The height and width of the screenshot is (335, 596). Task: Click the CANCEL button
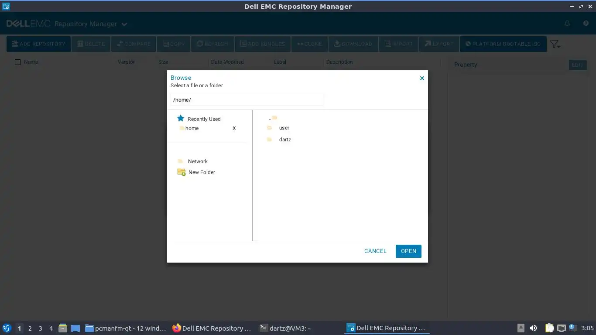pos(375,251)
